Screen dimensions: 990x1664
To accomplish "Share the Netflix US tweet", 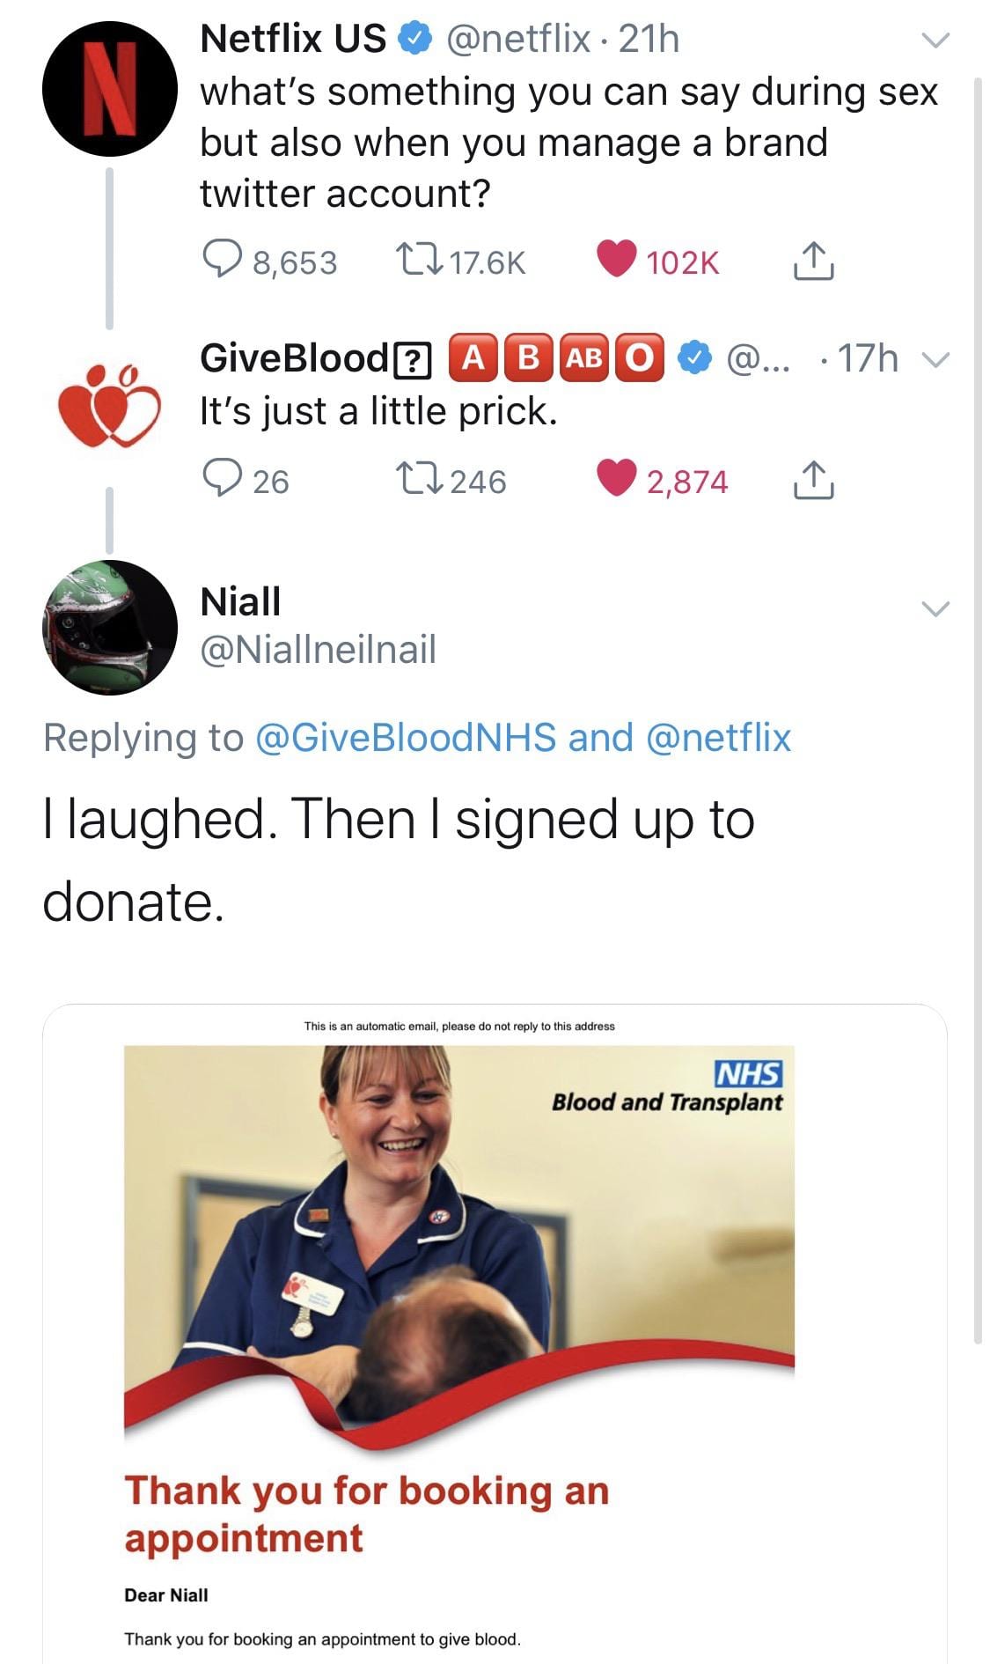I will tap(813, 261).
